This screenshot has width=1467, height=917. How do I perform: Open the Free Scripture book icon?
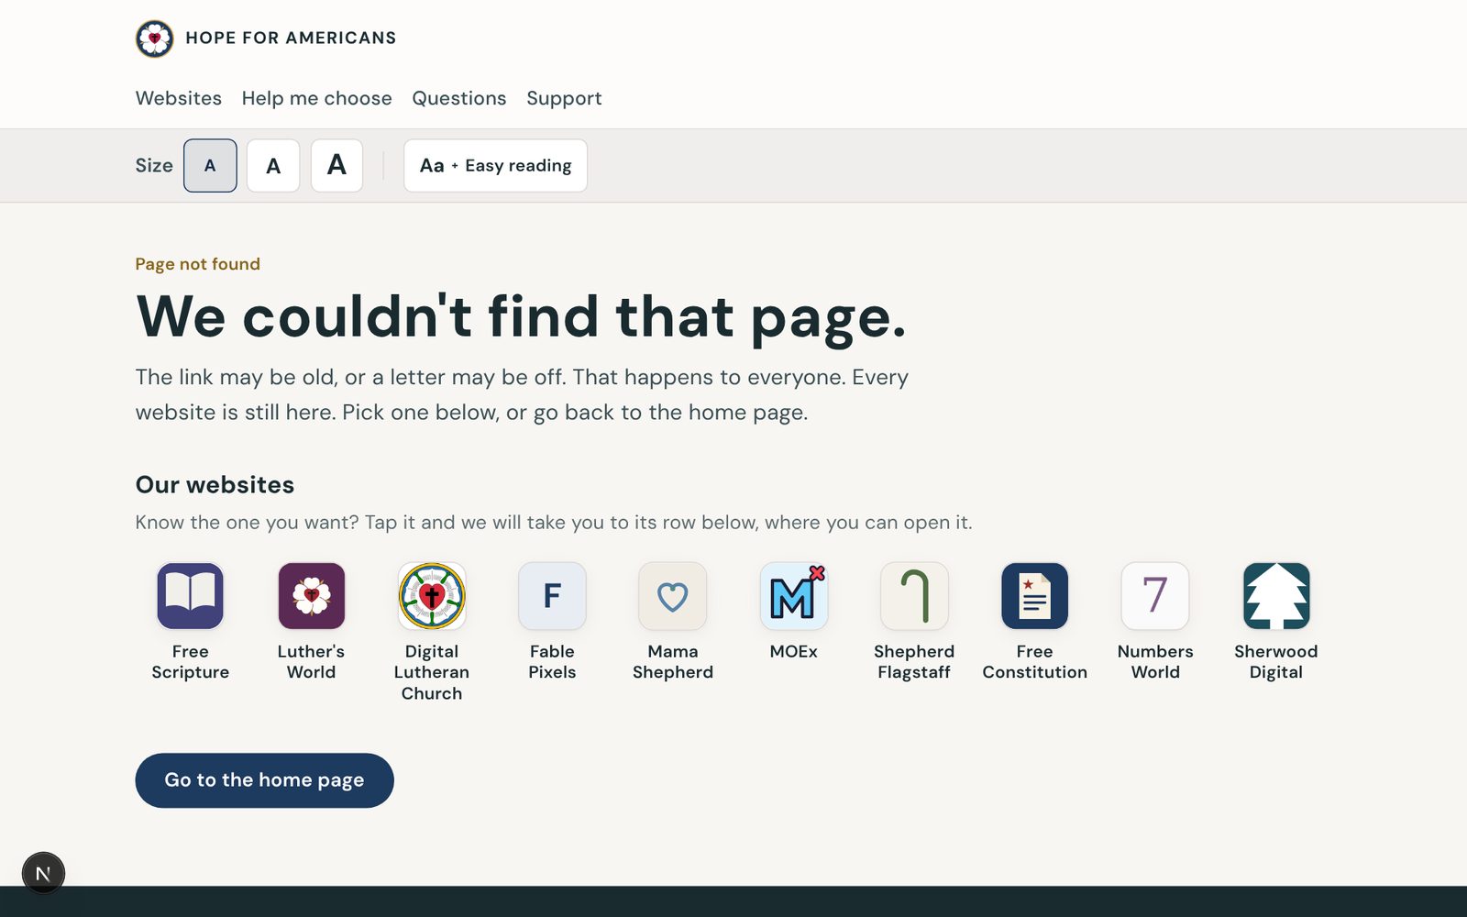pos(190,596)
